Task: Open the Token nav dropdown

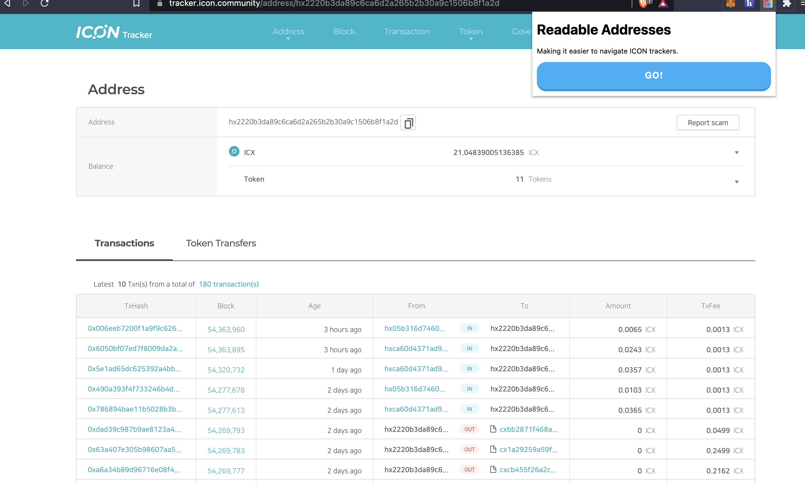Action: (470, 32)
